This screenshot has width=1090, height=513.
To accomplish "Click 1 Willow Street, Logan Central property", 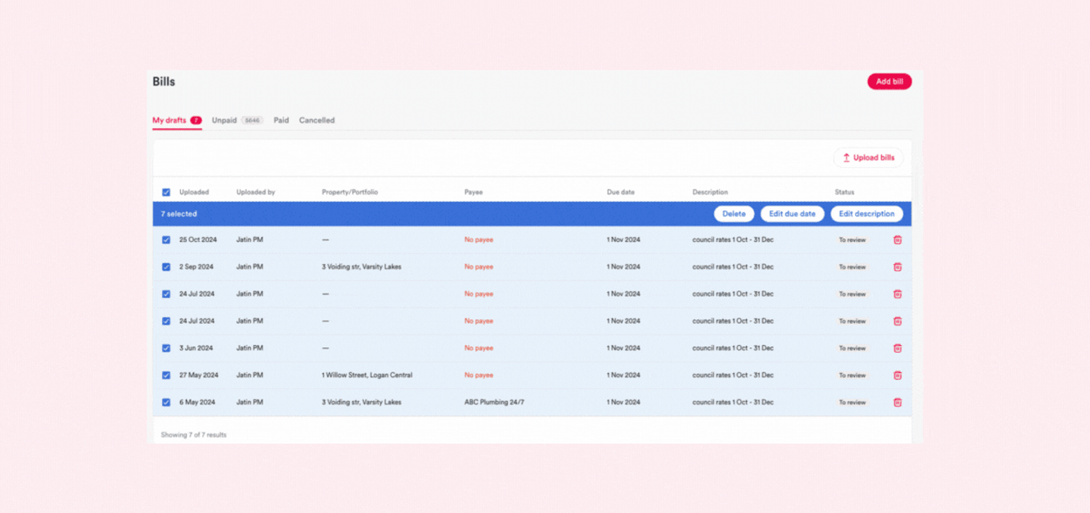I will click(x=367, y=375).
